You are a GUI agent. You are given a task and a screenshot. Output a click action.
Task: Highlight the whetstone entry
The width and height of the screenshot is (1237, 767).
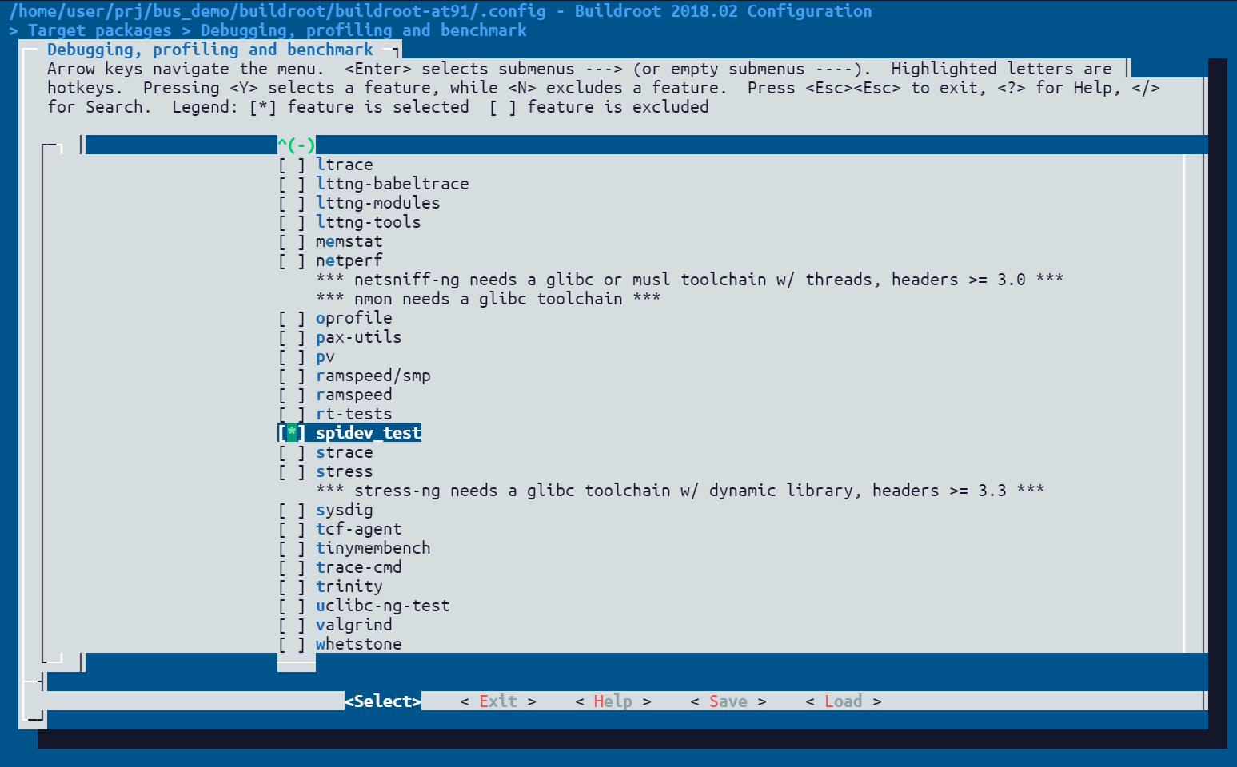pos(358,644)
